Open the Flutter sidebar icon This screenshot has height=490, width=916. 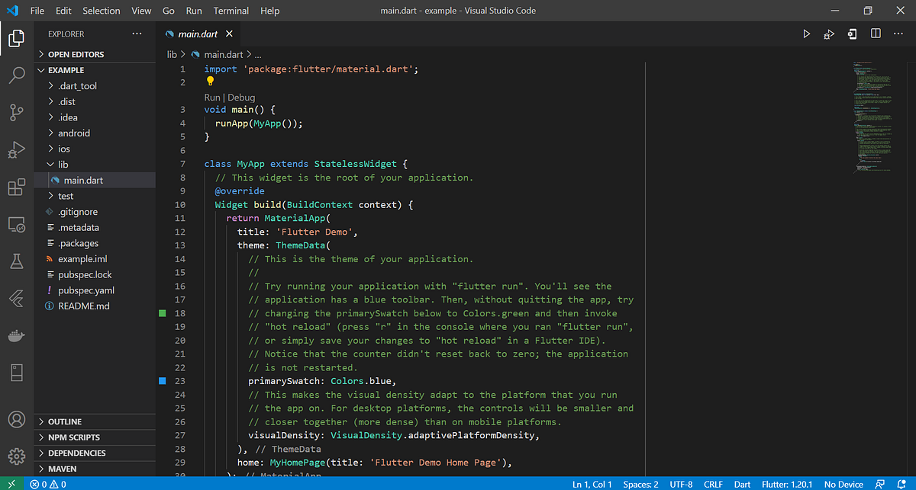17,299
